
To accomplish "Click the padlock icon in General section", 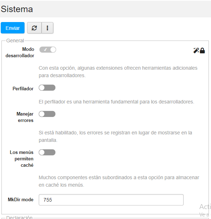I will coord(202,50).
